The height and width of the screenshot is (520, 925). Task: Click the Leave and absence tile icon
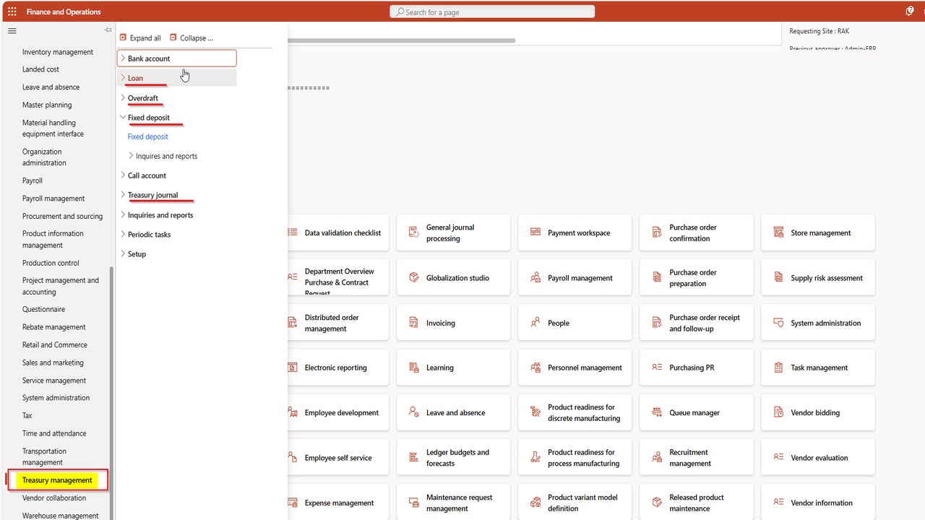point(414,412)
